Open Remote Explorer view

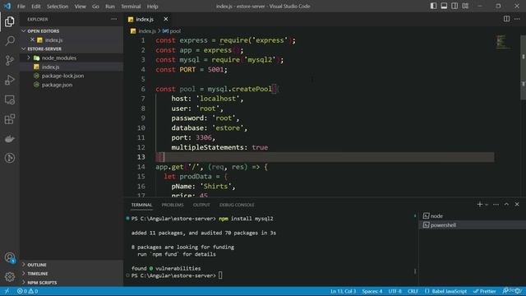(x=9, y=99)
